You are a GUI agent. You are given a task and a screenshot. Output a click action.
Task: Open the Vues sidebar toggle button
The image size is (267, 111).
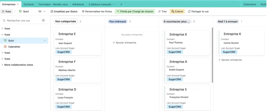[7, 11]
